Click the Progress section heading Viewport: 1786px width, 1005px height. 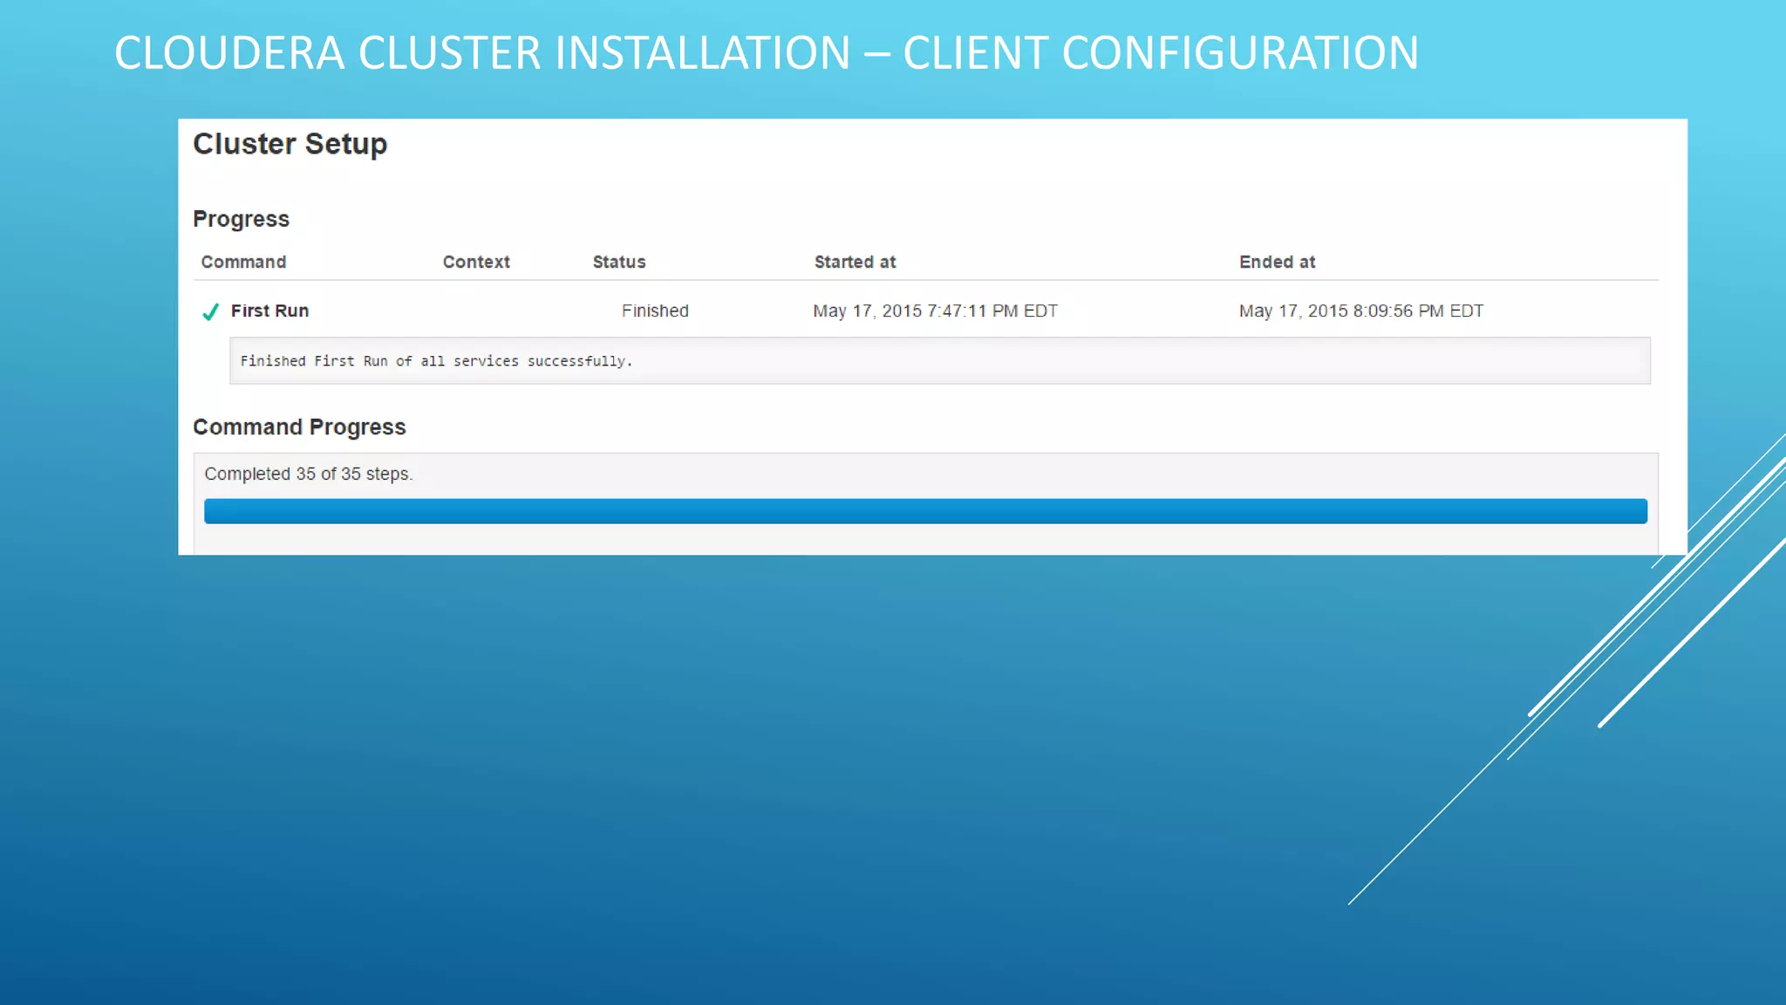tap(241, 219)
